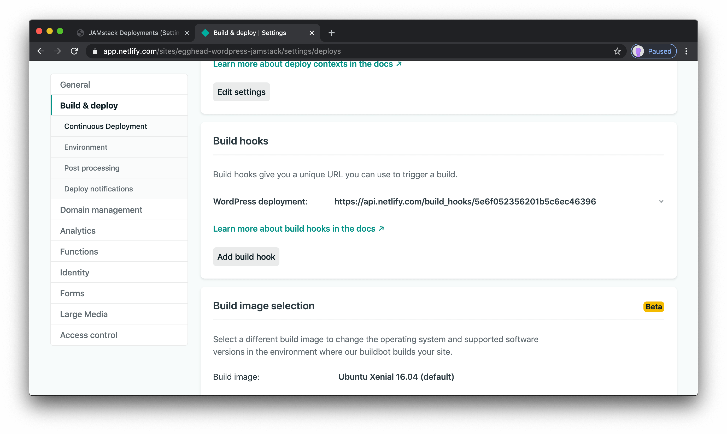Viewport: 727px width, 434px height.
Task: Click the browser back arrow
Action: [40, 51]
